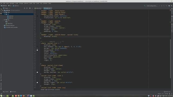Open the Terminal tool window
The image size is (173, 97).
(13, 92)
